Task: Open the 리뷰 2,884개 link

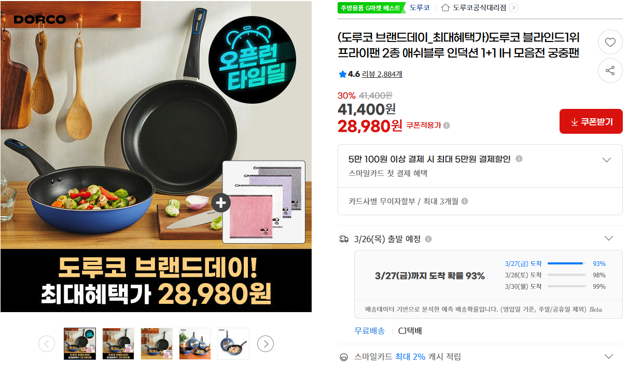Action: point(382,74)
